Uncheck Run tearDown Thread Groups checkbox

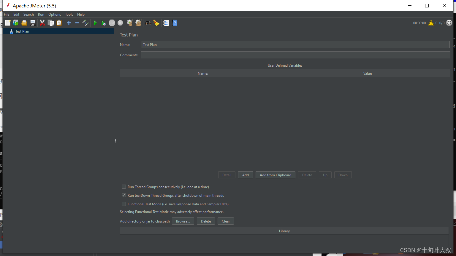124,195
